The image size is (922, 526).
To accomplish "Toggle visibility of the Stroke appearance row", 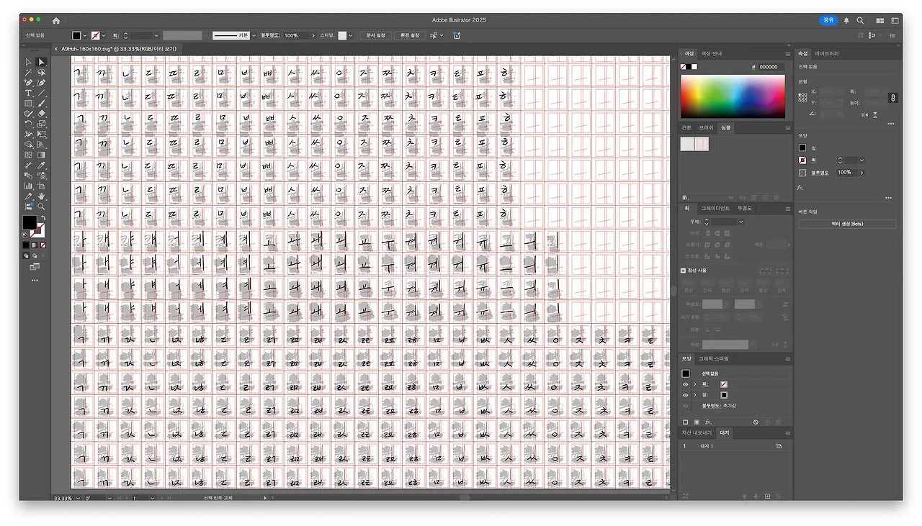I will [x=685, y=384].
